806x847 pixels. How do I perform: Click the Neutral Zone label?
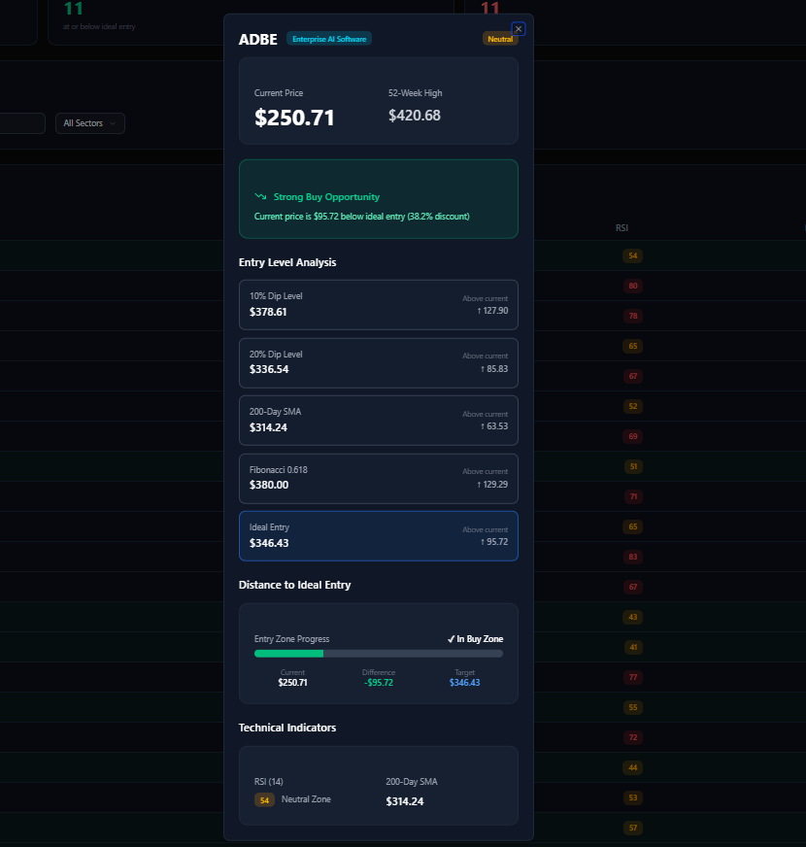(x=306, y=799)
